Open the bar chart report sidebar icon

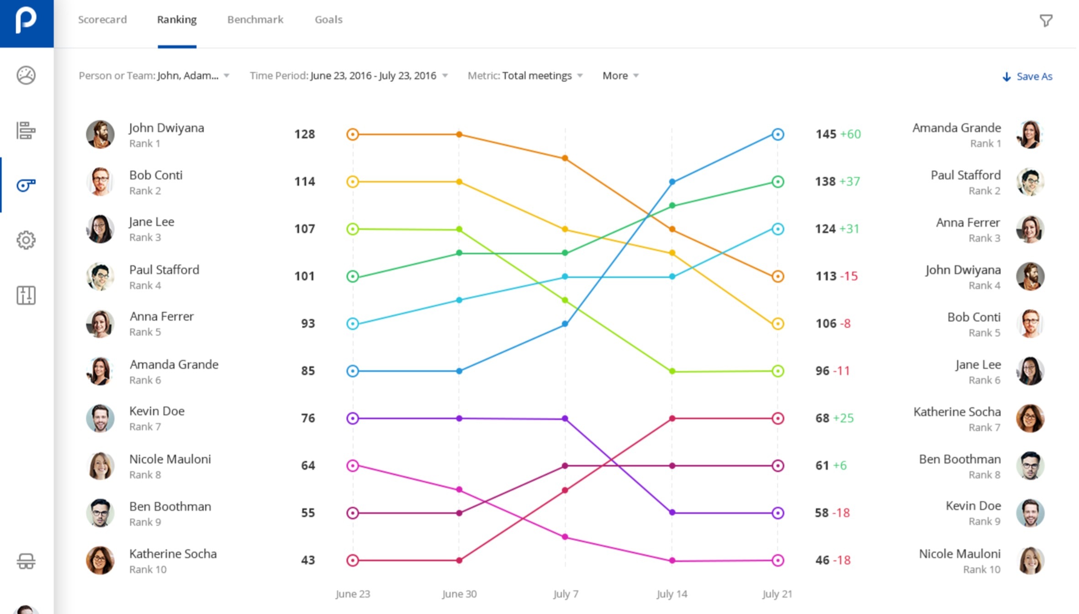coord(26,131)
